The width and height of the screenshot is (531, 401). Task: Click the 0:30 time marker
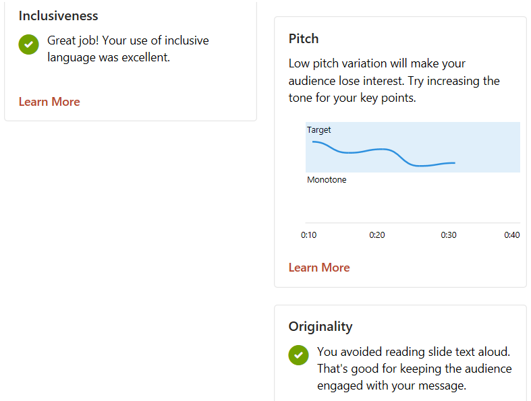[449, 235]
